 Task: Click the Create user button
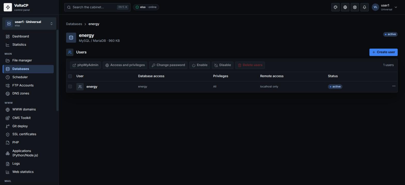point(384,52)
